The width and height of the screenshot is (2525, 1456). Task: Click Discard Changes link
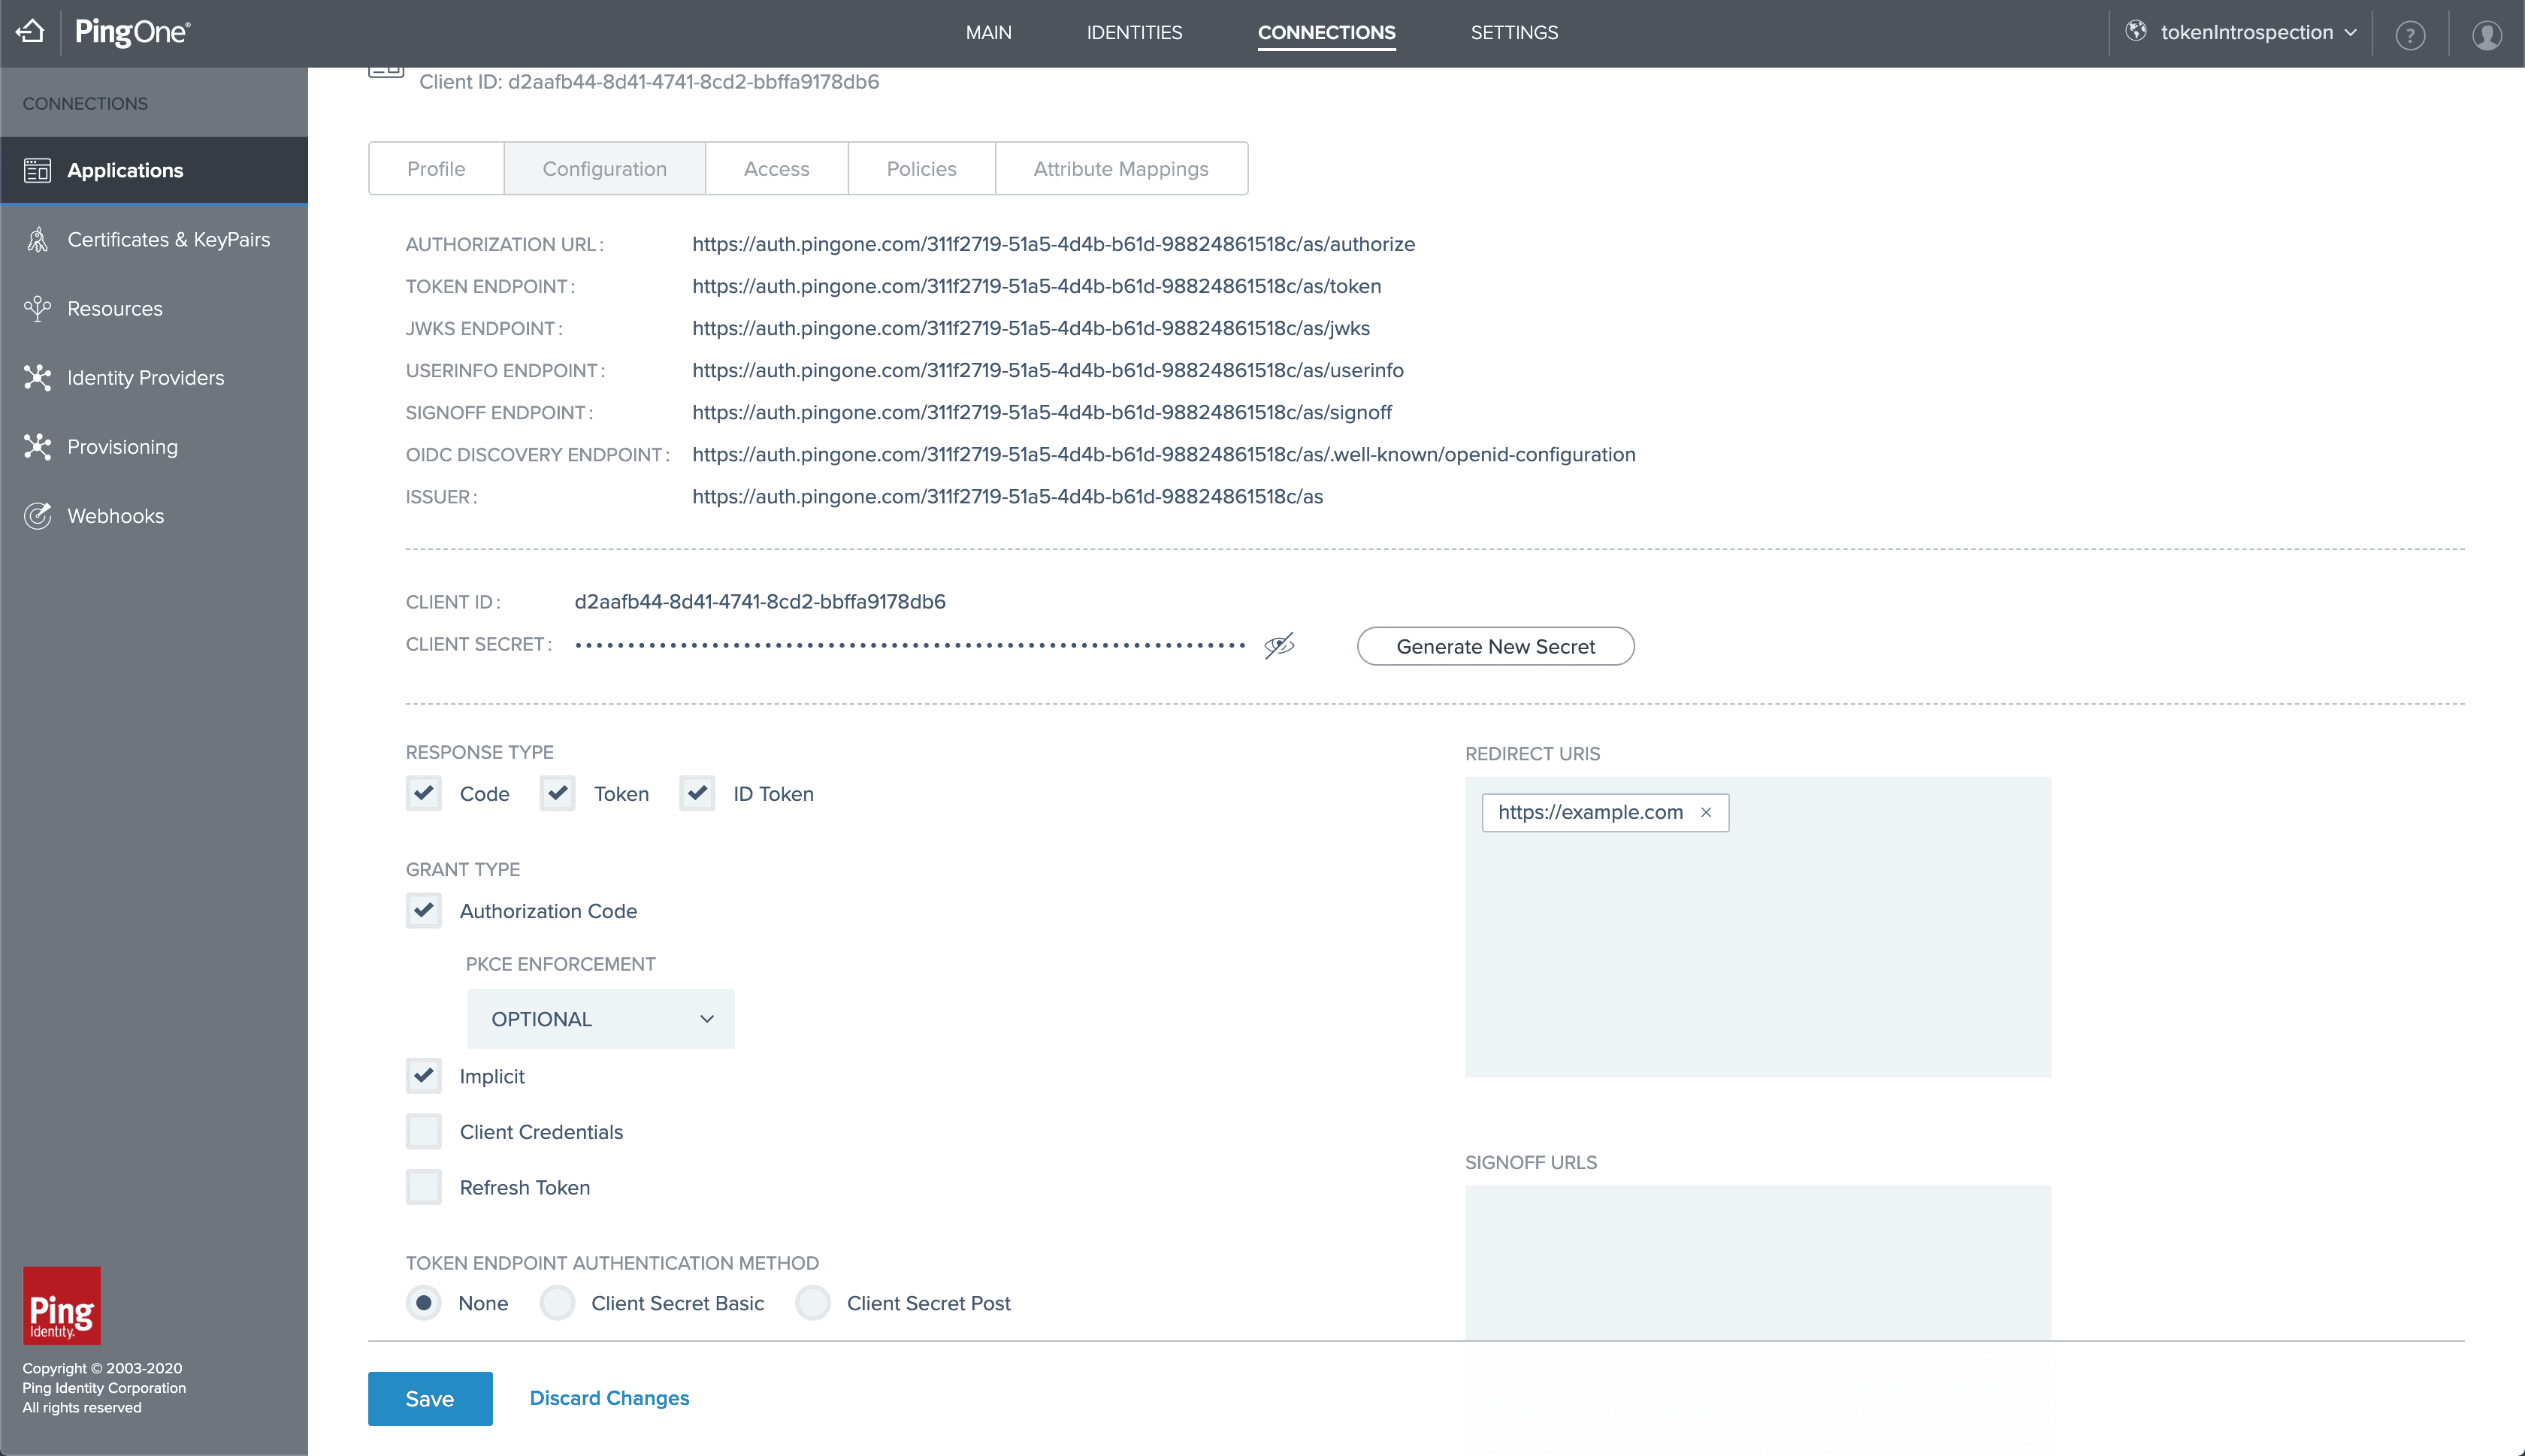point(609,1398)
